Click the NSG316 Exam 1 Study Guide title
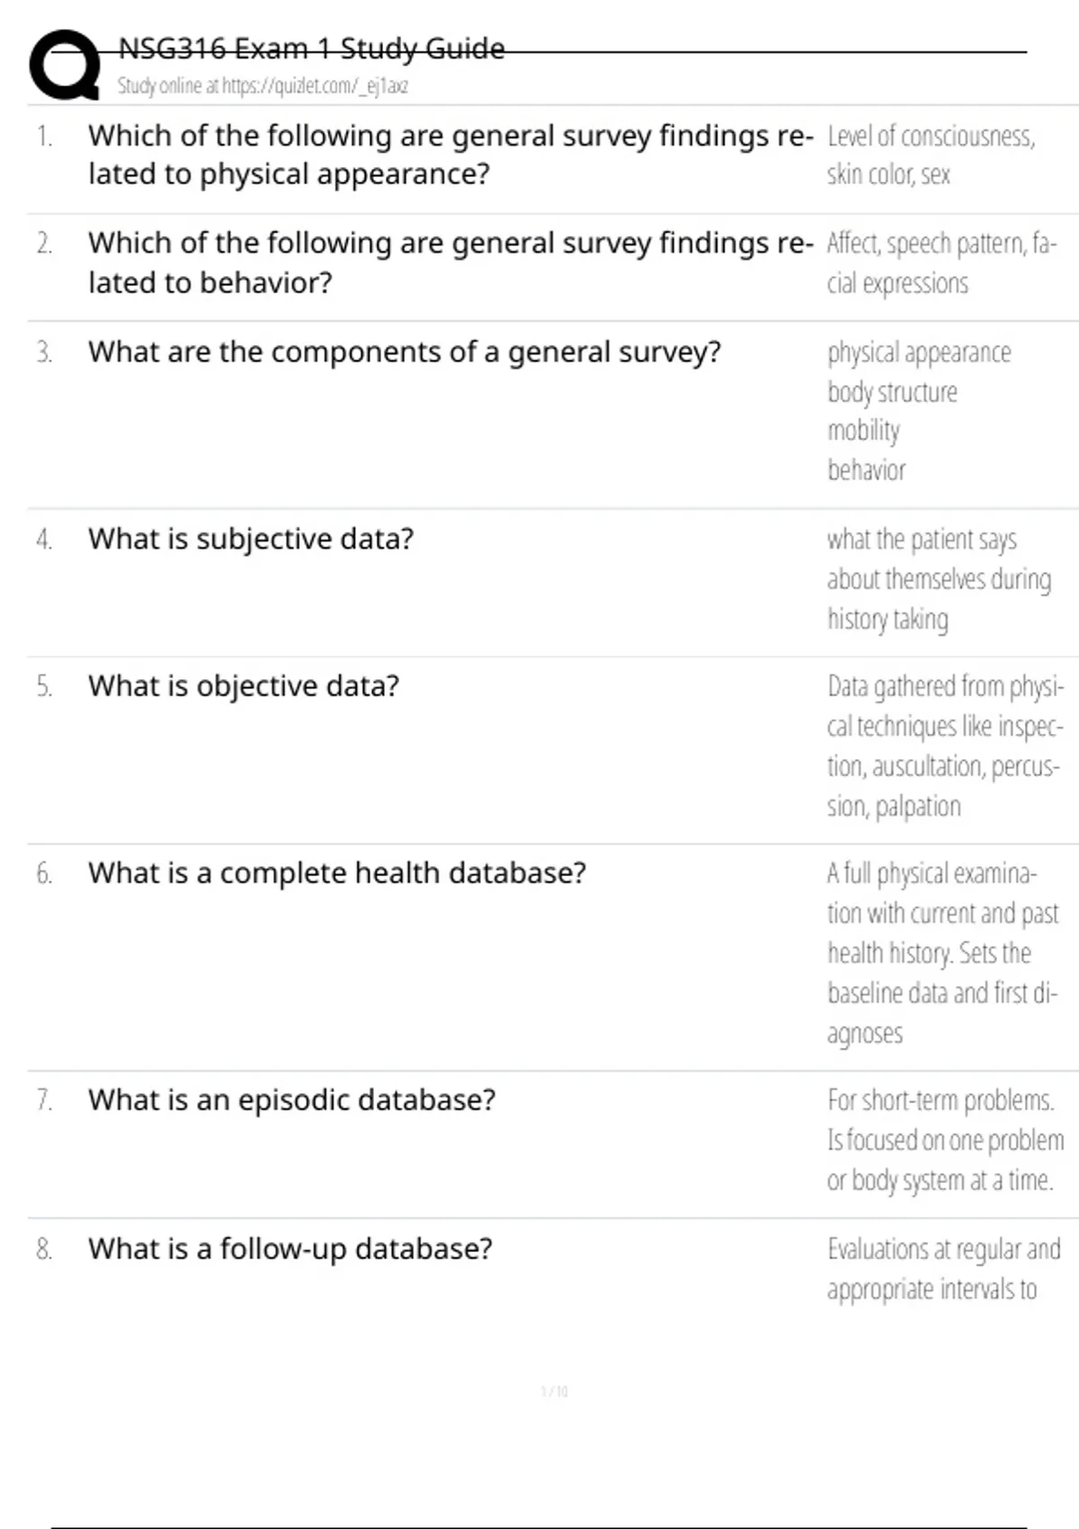 click(311, 49)
